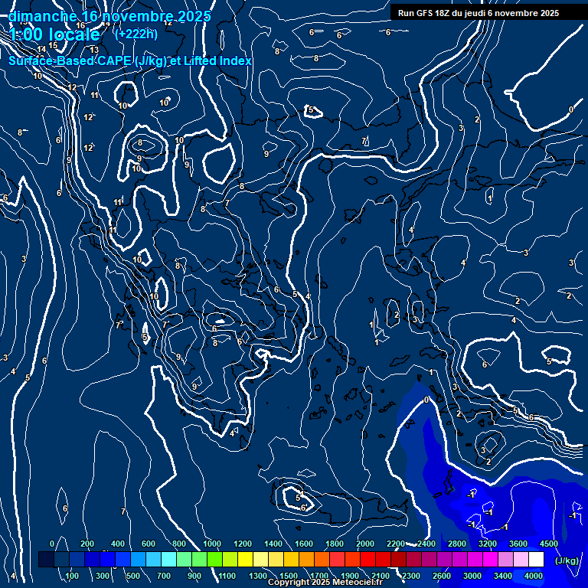Click the '1500' legend value label
Screen dimensions: 588x588
289,576
